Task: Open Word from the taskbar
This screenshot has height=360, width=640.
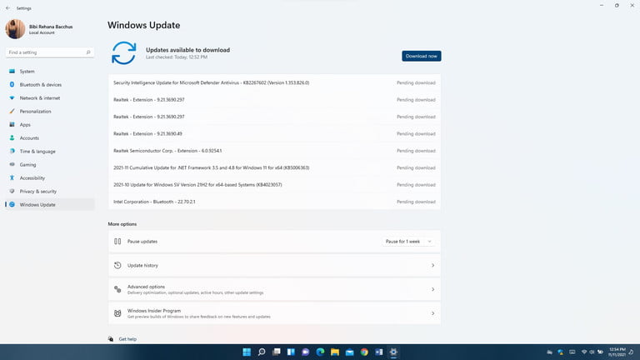Action: click(379, 352)
